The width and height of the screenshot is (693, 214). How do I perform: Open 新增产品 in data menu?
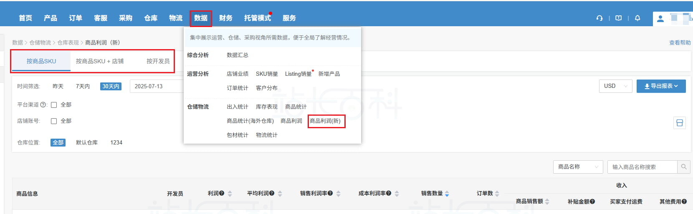coord(329,74)
